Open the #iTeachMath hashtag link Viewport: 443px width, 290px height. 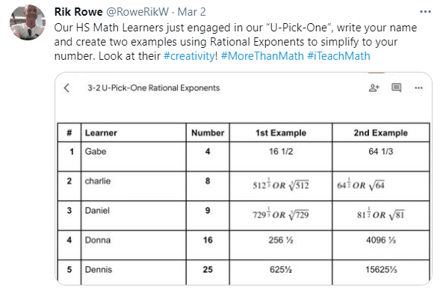[338, 56]
